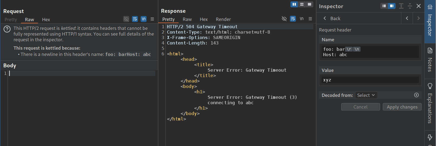The width and height of the screenshot is (436, 146).
Task: Toggle non-printable characters in Request editor
Action: pyautogui.click(x=144, y=19)
